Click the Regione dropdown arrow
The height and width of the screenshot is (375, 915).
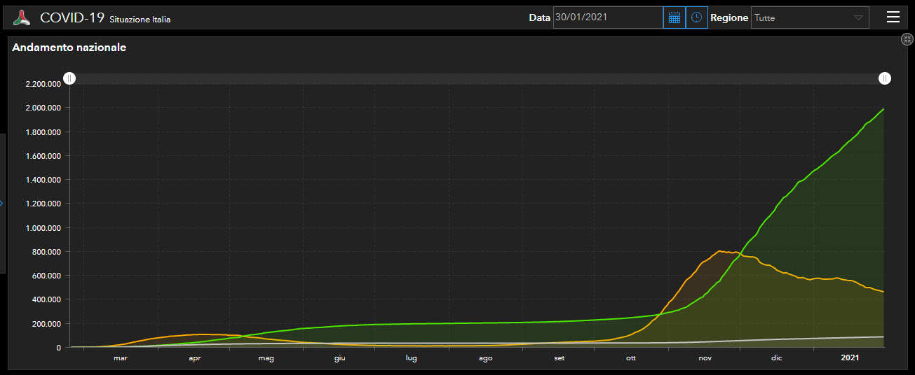click(858, 17)
